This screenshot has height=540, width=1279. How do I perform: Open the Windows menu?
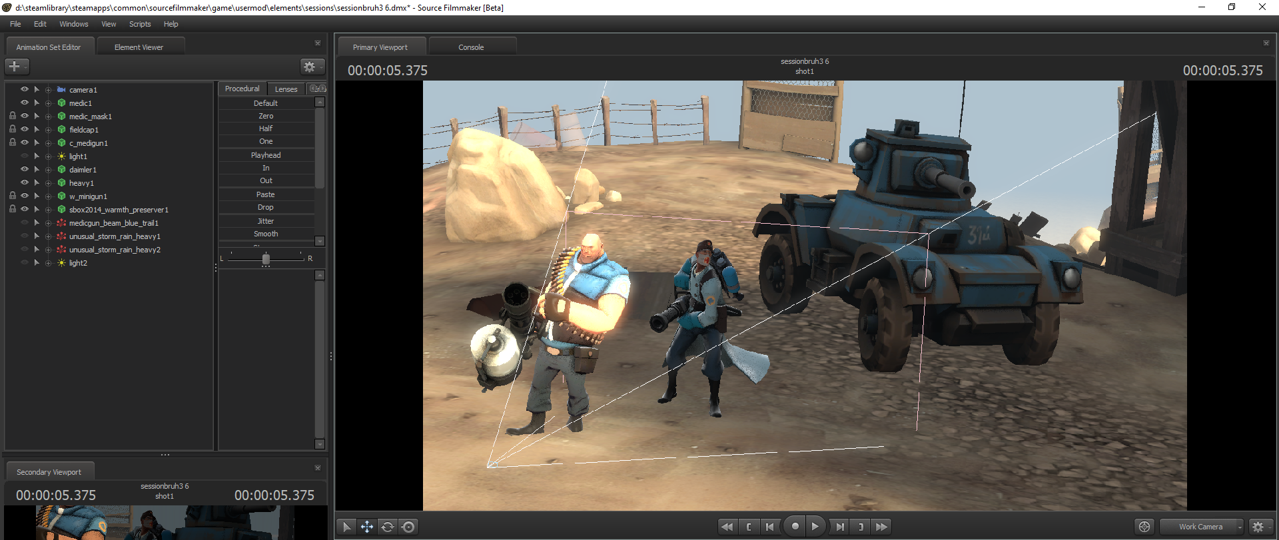tap(74, 24)
